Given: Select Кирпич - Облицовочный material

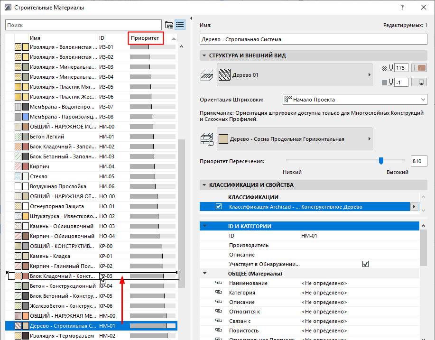Looking at the screenshot, I should pyautogui.click(x=91, y=236).
